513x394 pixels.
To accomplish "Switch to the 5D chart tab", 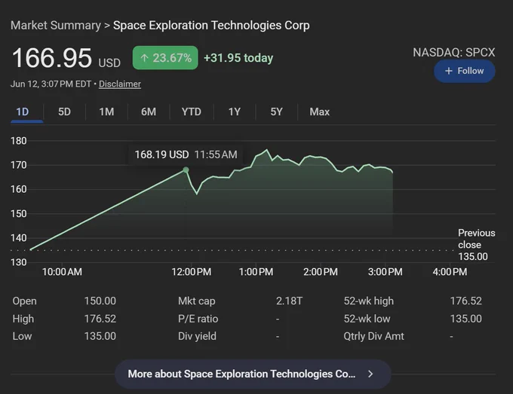I will 64,112.
